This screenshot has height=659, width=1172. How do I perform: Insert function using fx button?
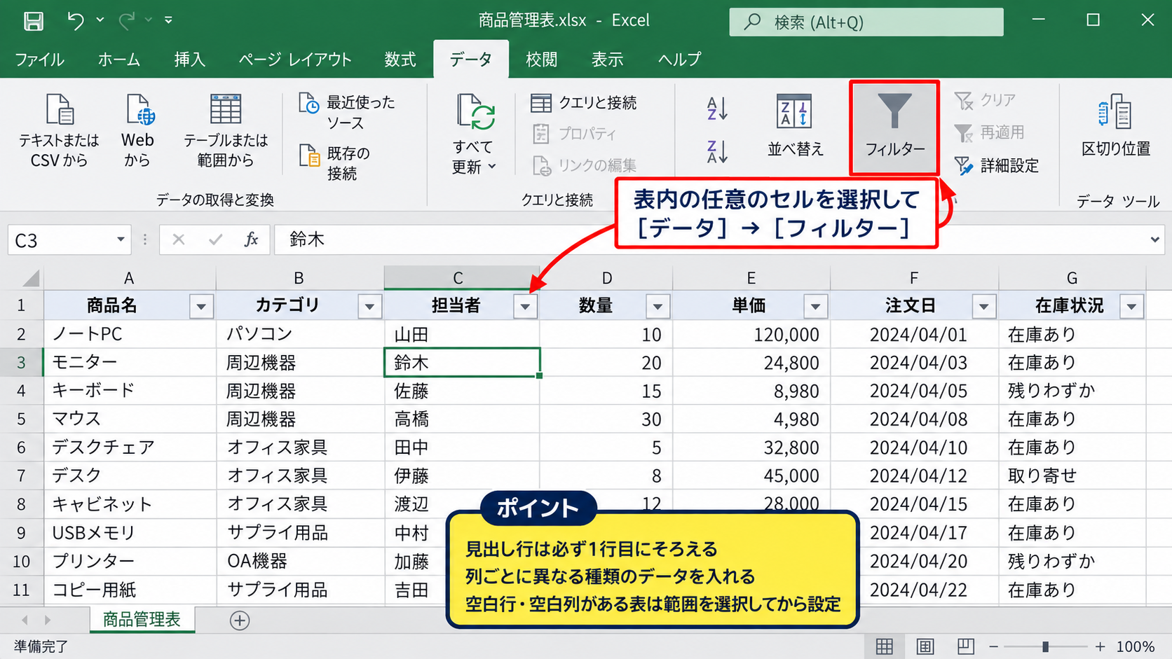coord(251,240)
